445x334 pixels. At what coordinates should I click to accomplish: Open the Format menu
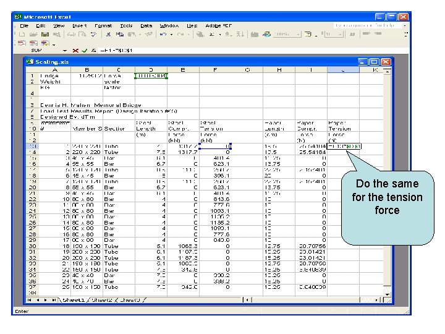pyautogui.click(x=103, y=25)
